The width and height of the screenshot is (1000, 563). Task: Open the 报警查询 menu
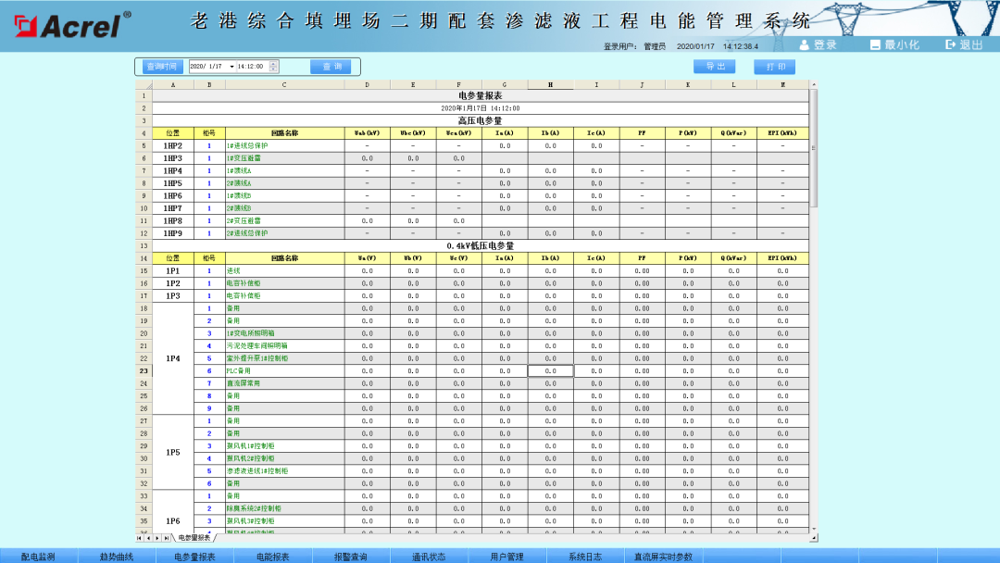coord(351,557)
